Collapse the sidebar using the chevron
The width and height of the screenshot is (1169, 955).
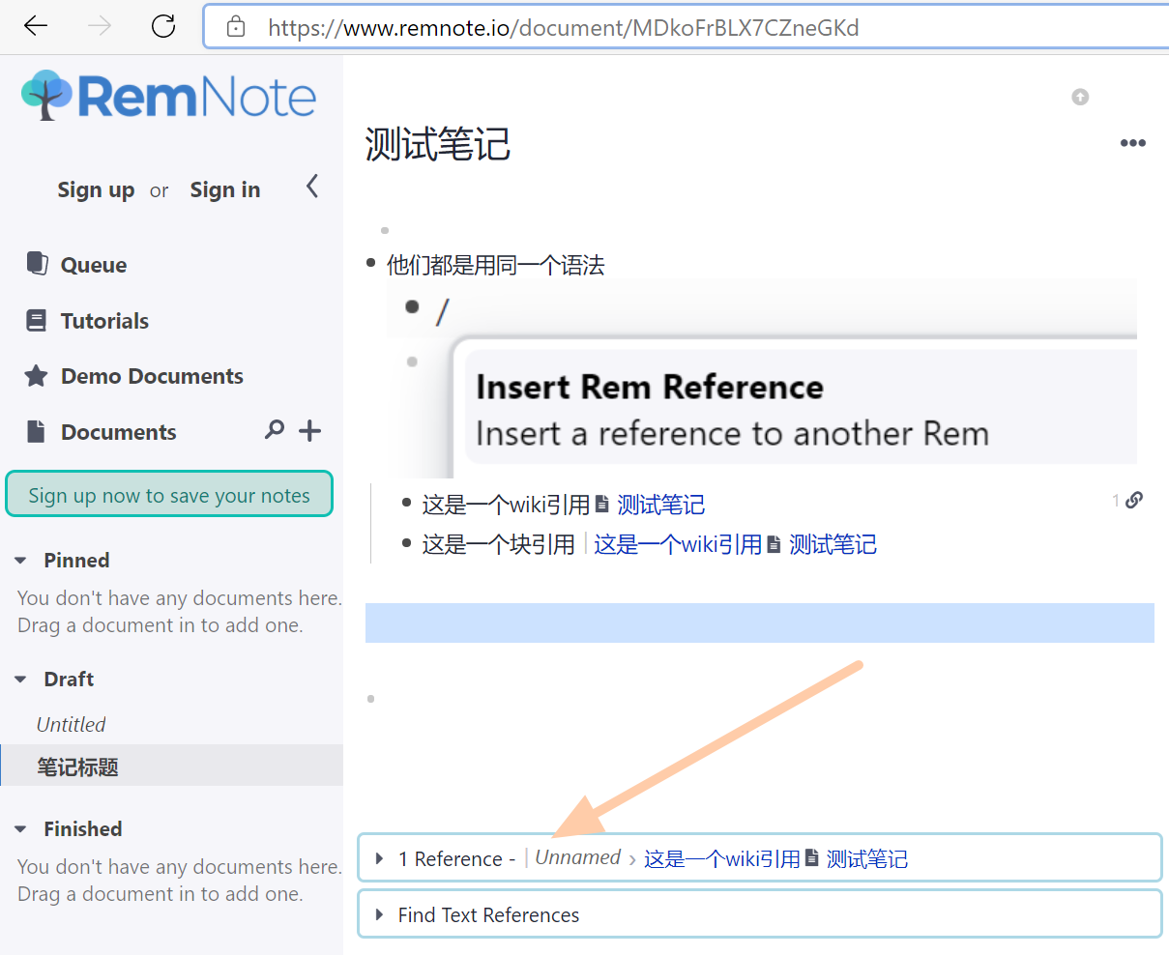coord(311,187)
